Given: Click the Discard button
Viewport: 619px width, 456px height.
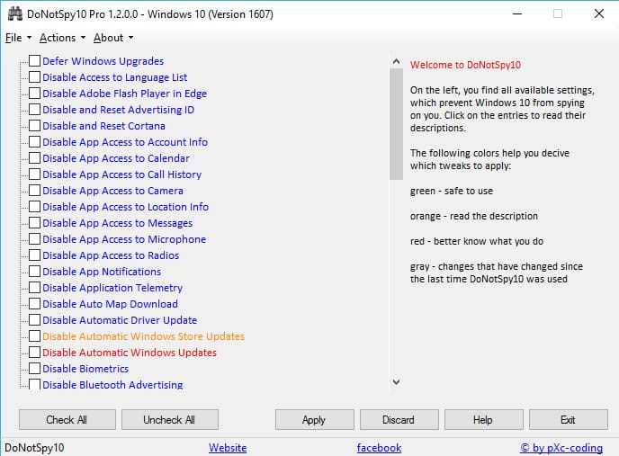Looking at the screenshot, I should pos(399,420).
